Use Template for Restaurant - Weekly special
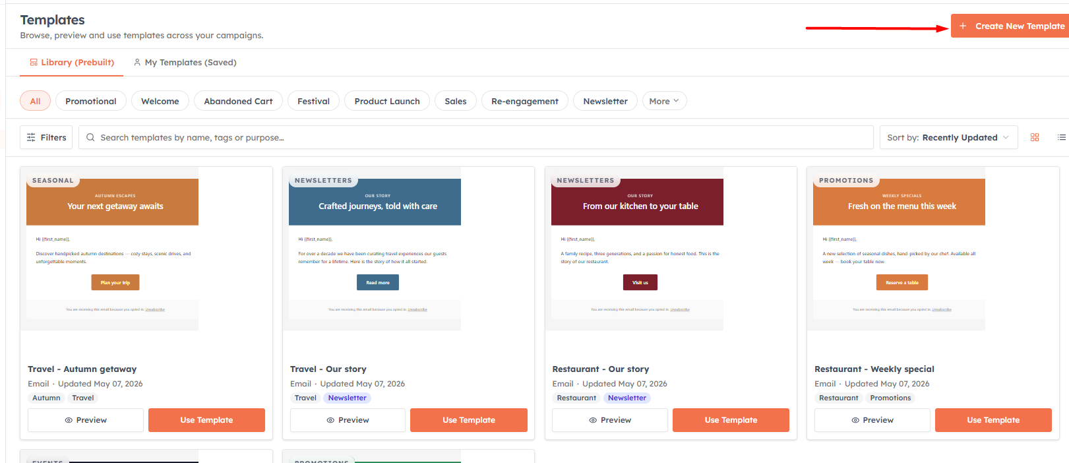The height and width of the screenshot is (463, 1069). point(993,420)
